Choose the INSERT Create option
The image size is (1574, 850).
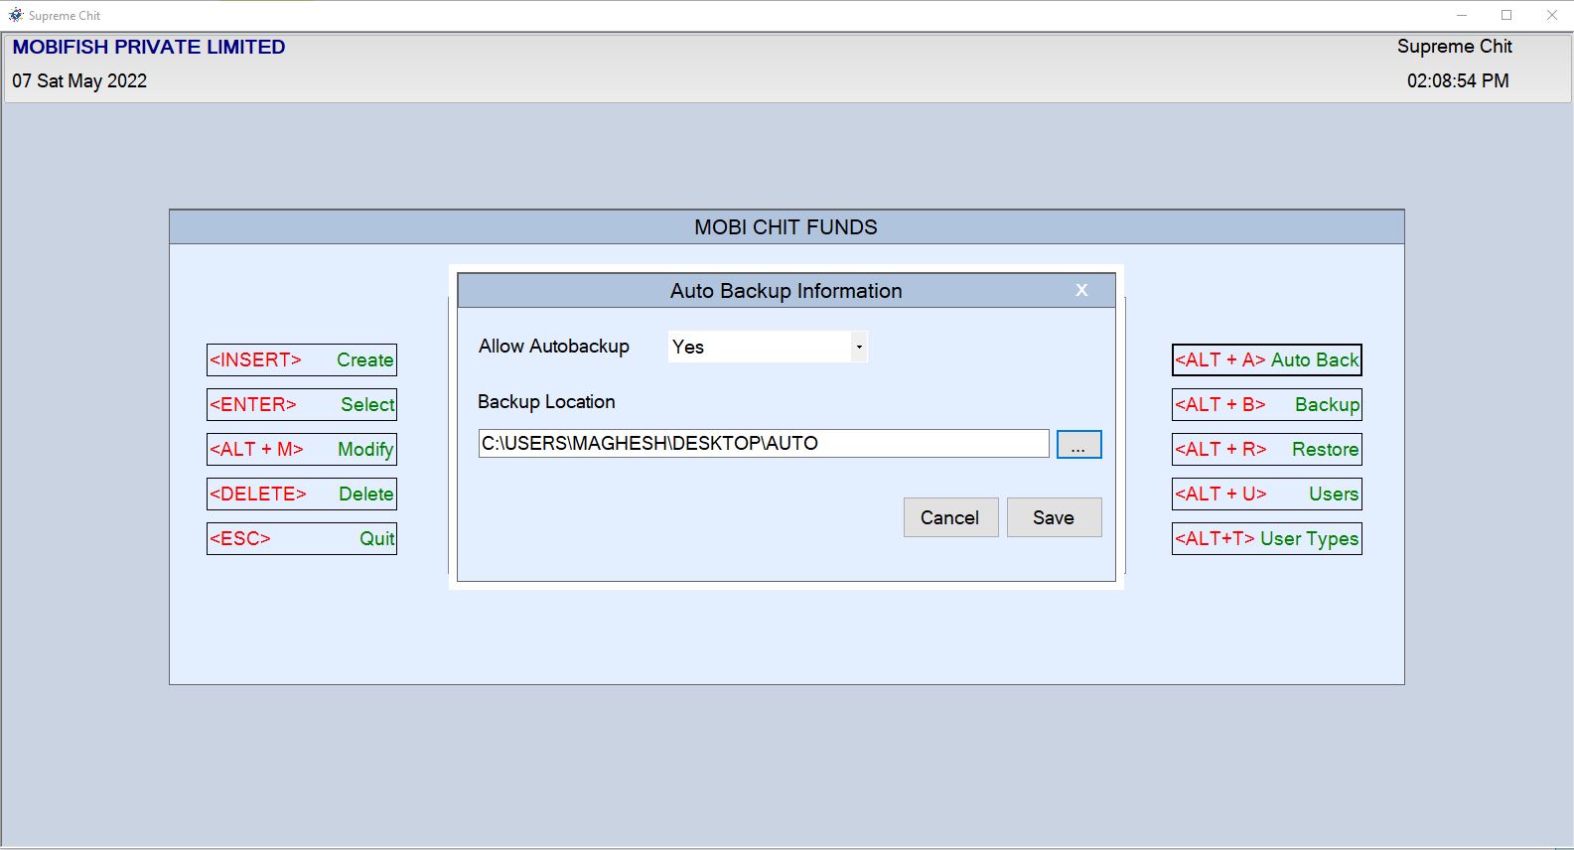click(302, 359)
